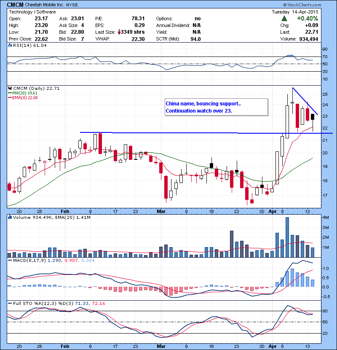Click the Open value 23.17

[41, 19]
